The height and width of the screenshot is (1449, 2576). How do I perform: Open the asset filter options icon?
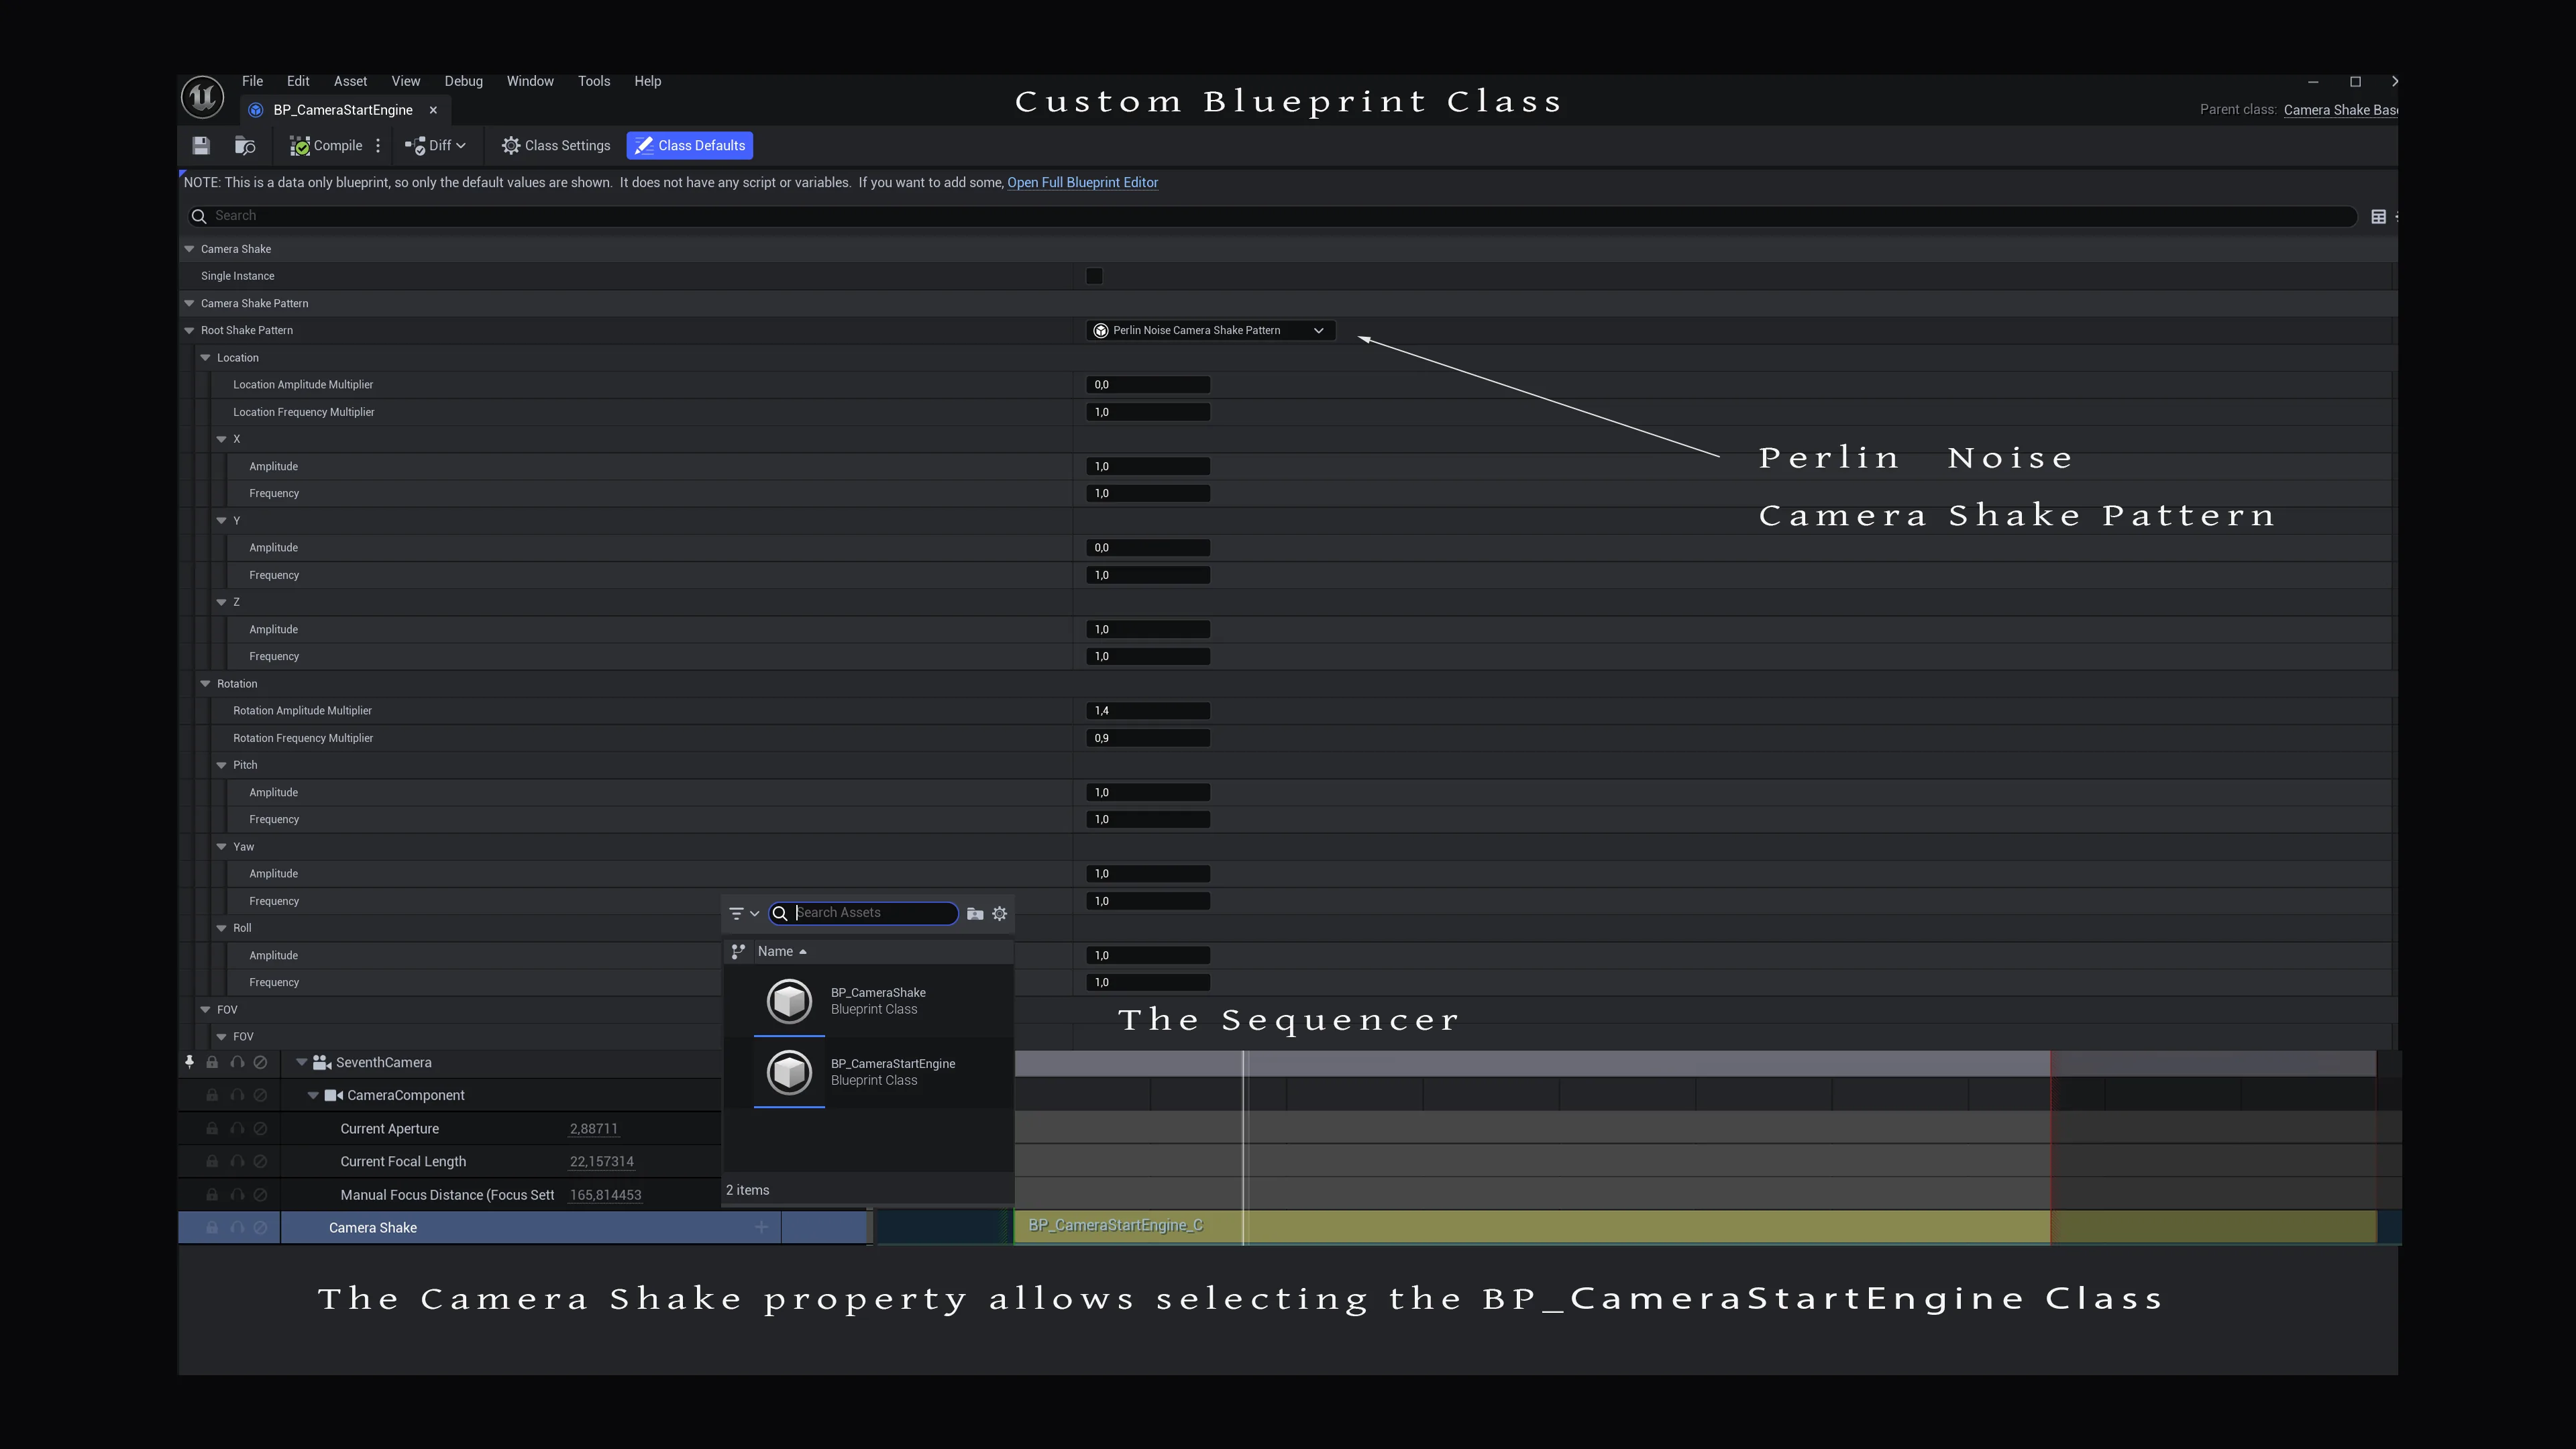coord(743,913)
